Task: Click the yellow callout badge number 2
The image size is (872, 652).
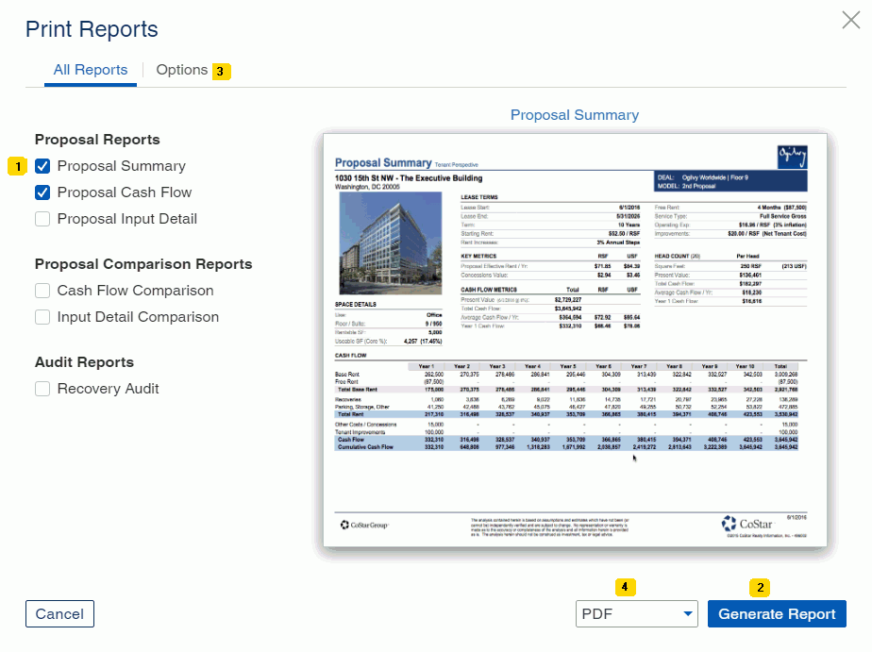Action: pyautogui.click(x=760, y=587)
